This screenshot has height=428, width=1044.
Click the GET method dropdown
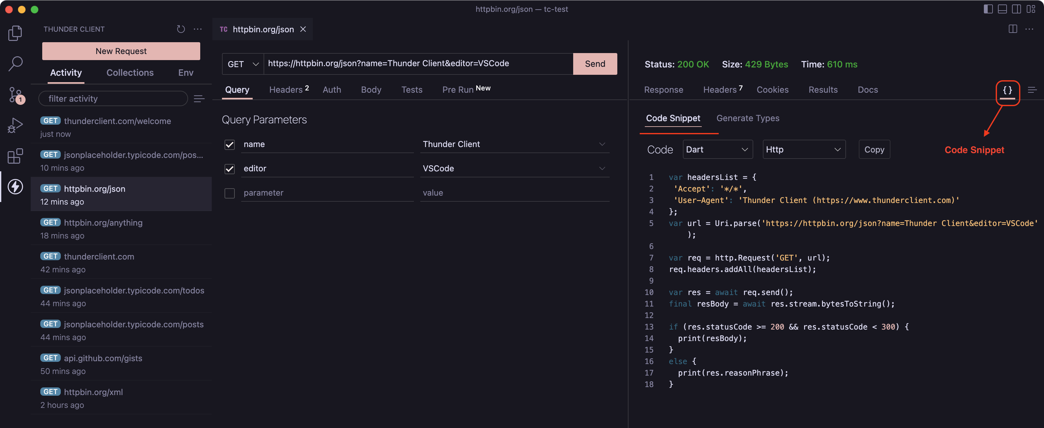tap(242, 63)
